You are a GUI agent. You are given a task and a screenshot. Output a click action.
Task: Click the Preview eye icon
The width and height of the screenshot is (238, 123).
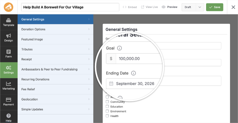(x=163, y=7)
